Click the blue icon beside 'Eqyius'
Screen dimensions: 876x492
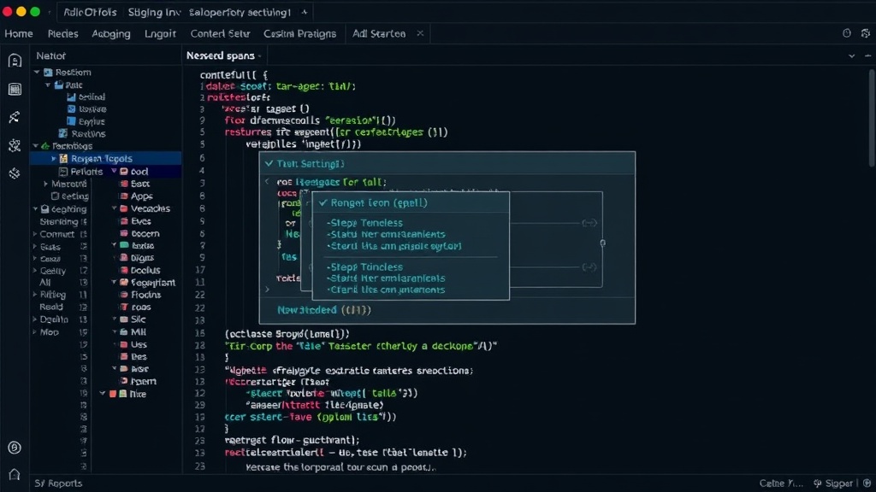pos(71,121)
